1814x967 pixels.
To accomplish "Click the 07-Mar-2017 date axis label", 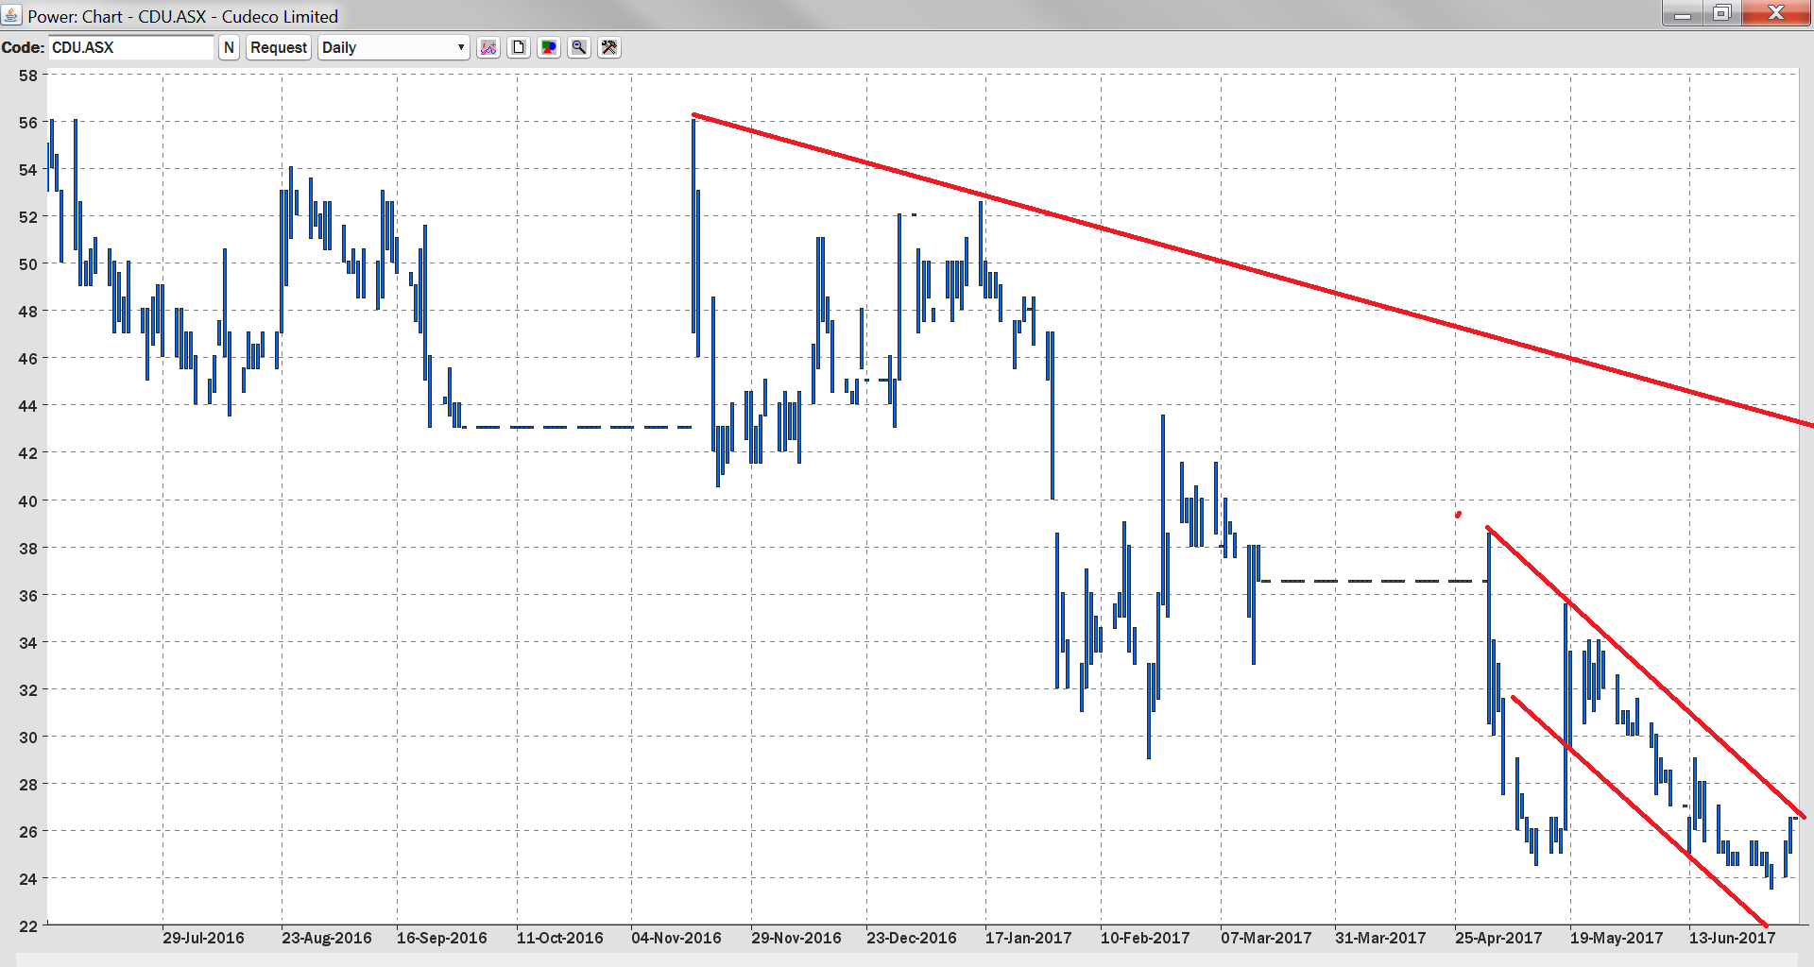I will pyautogui.click(x=1266, y=938).
